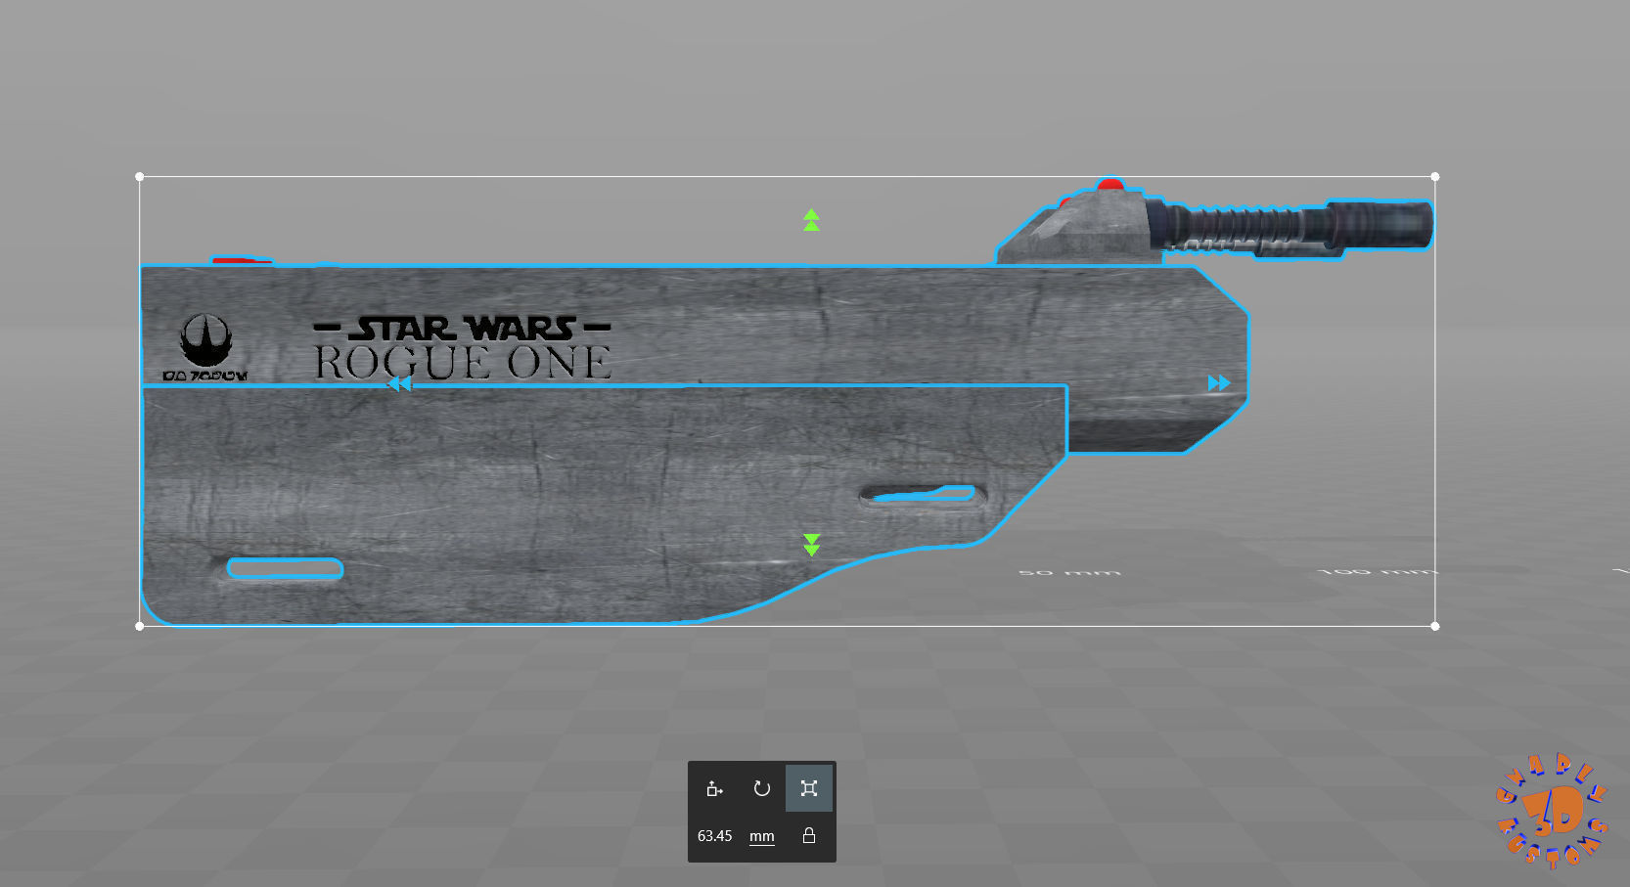
Task: Click the top-right bounding box corner handle
Action: [1435, 177]
